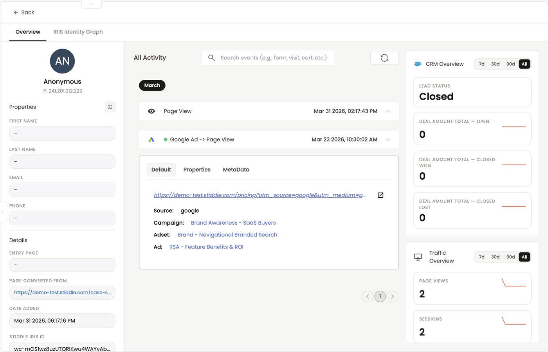Set CRM Overview range to 30d

(495, 64)
